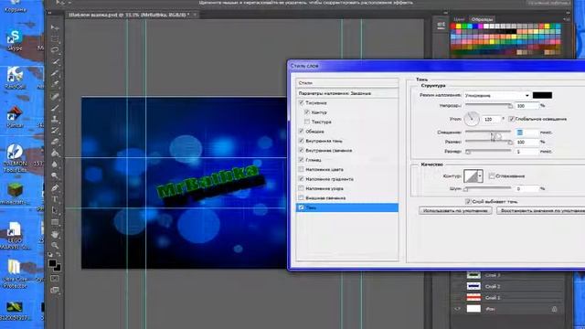The height and width of the screenshot is (329, 585).
Task: Open Параметры наложения section
Action: [x=347, y=93]
